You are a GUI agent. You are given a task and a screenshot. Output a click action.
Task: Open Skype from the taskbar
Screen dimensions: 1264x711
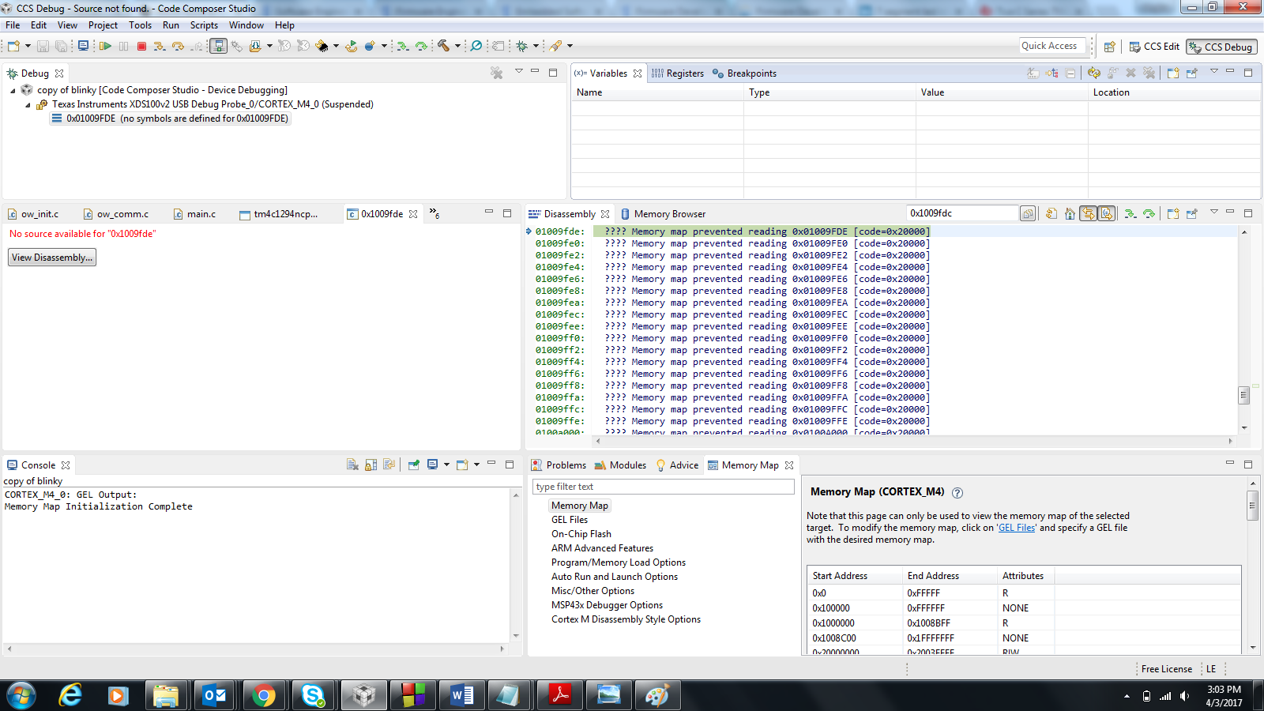click(x=313, y=695)
